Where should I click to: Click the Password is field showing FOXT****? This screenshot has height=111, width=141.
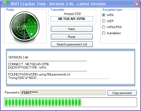(63, 92)
